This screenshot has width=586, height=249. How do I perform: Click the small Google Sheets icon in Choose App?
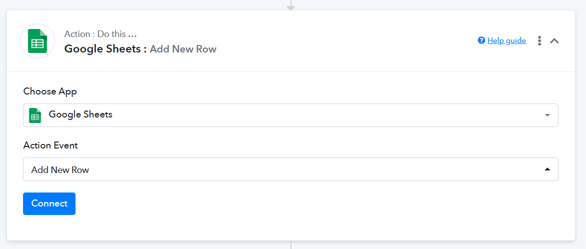point(35,115)
